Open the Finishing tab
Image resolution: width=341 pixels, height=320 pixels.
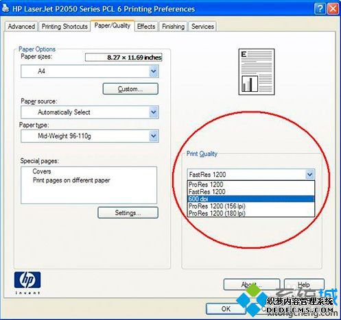173,26
